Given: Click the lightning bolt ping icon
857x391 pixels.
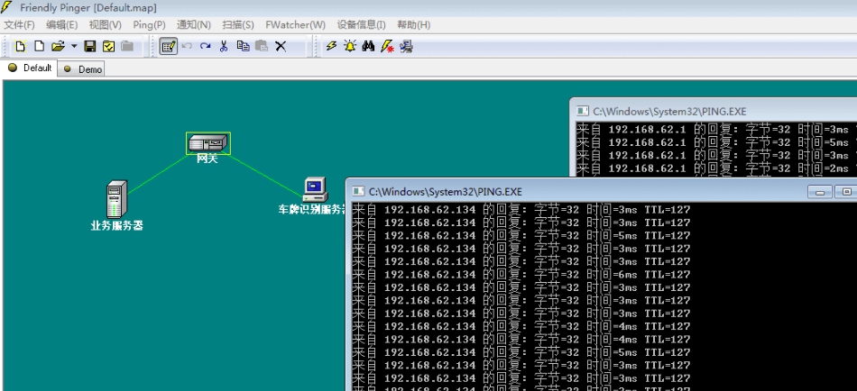Looking at the screenshot, I should click(x=331, y=46).
